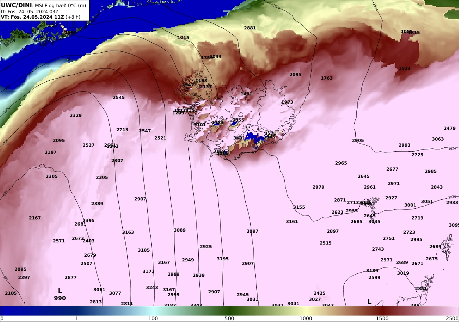Click the height value 2545
This screenshot has width=459, height=322.
click(x=119, y=98)
